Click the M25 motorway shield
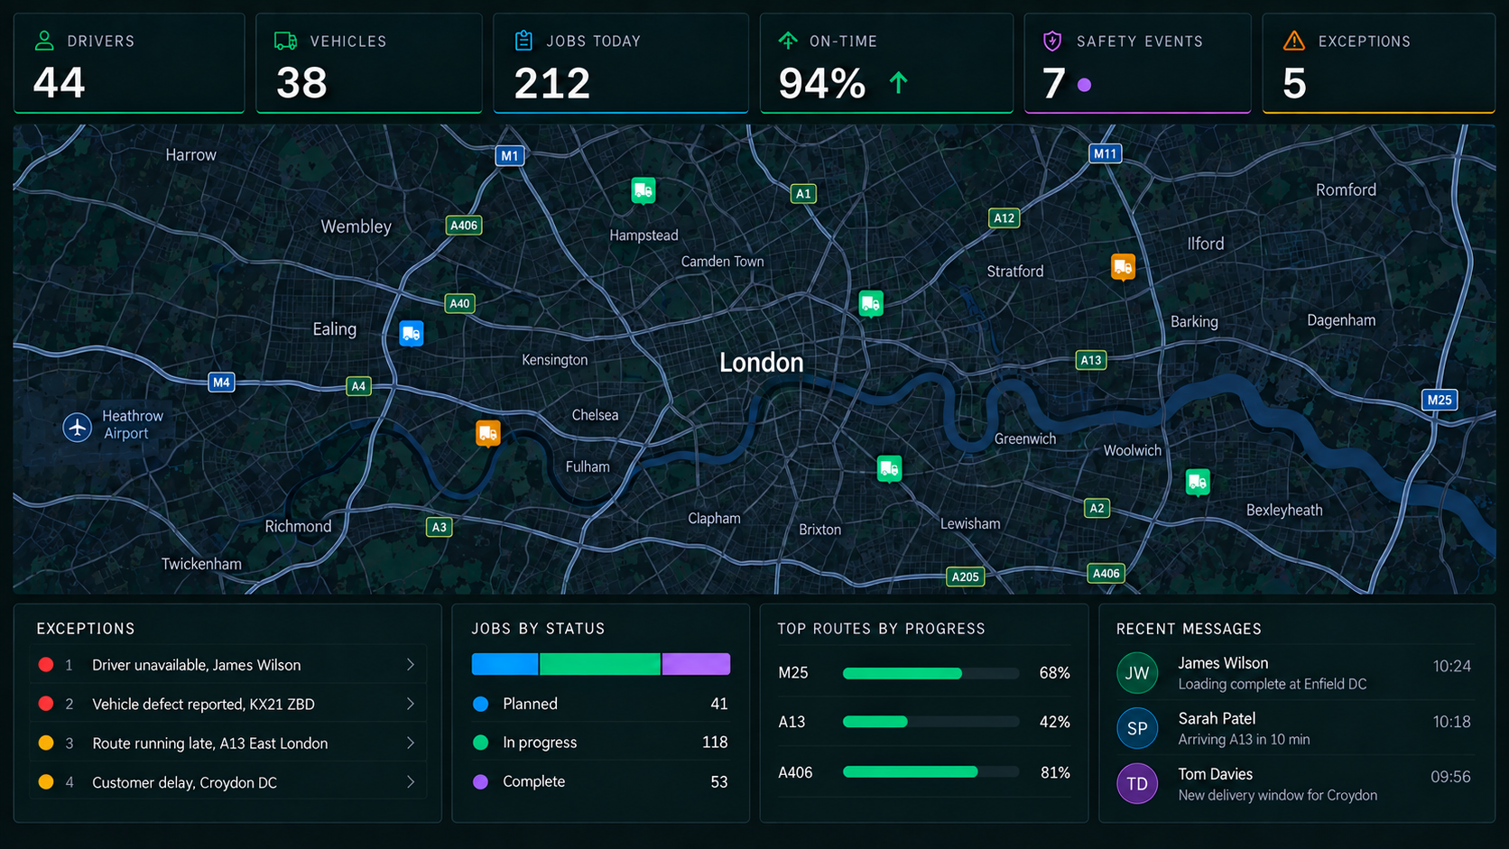The width and height of the screenshot is (1509, 849). [x=1440, y=400]
